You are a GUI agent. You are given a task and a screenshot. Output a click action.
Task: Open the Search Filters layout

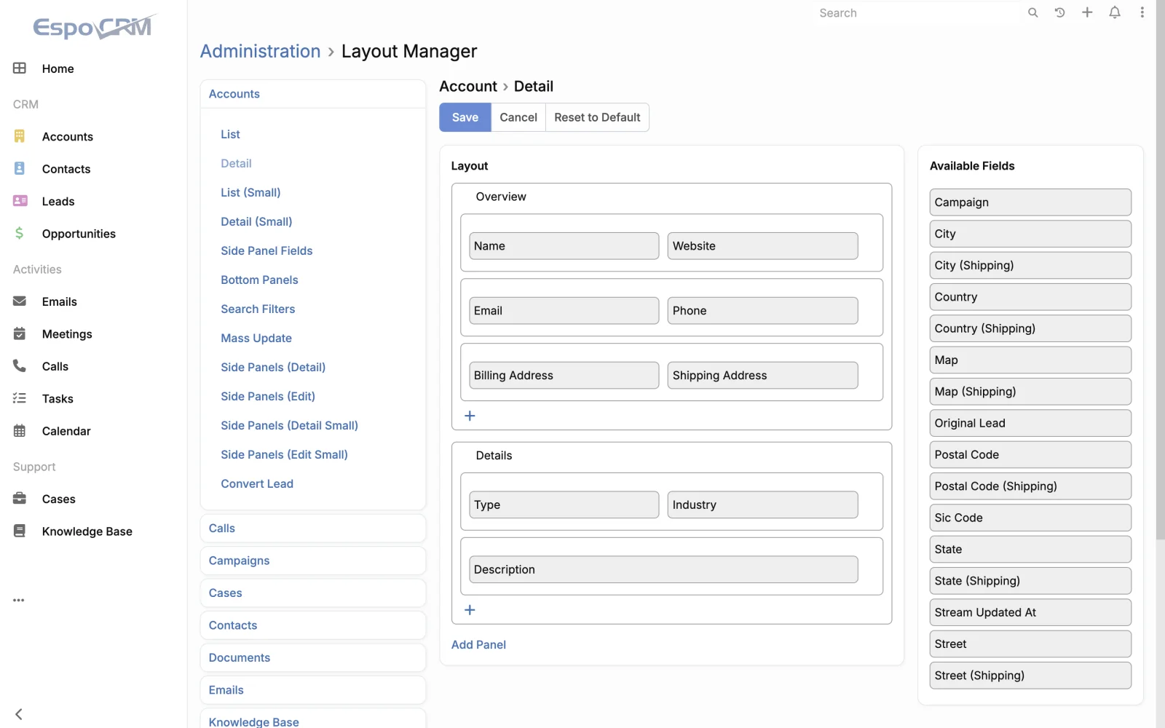point(258,309)
